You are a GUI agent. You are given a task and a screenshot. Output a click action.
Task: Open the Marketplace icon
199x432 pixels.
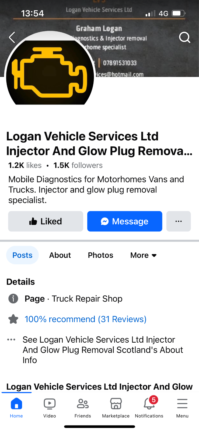[x=116, y=404]
